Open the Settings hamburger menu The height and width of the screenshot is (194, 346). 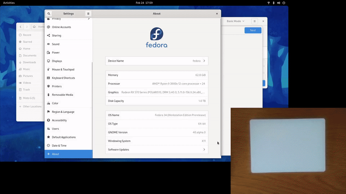click(x=88, y=13)
